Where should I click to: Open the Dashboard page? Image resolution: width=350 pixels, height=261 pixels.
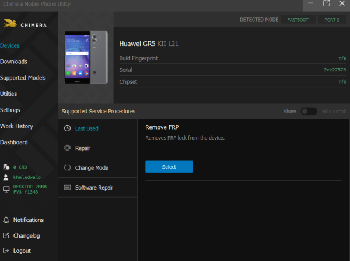click(14, 142)
